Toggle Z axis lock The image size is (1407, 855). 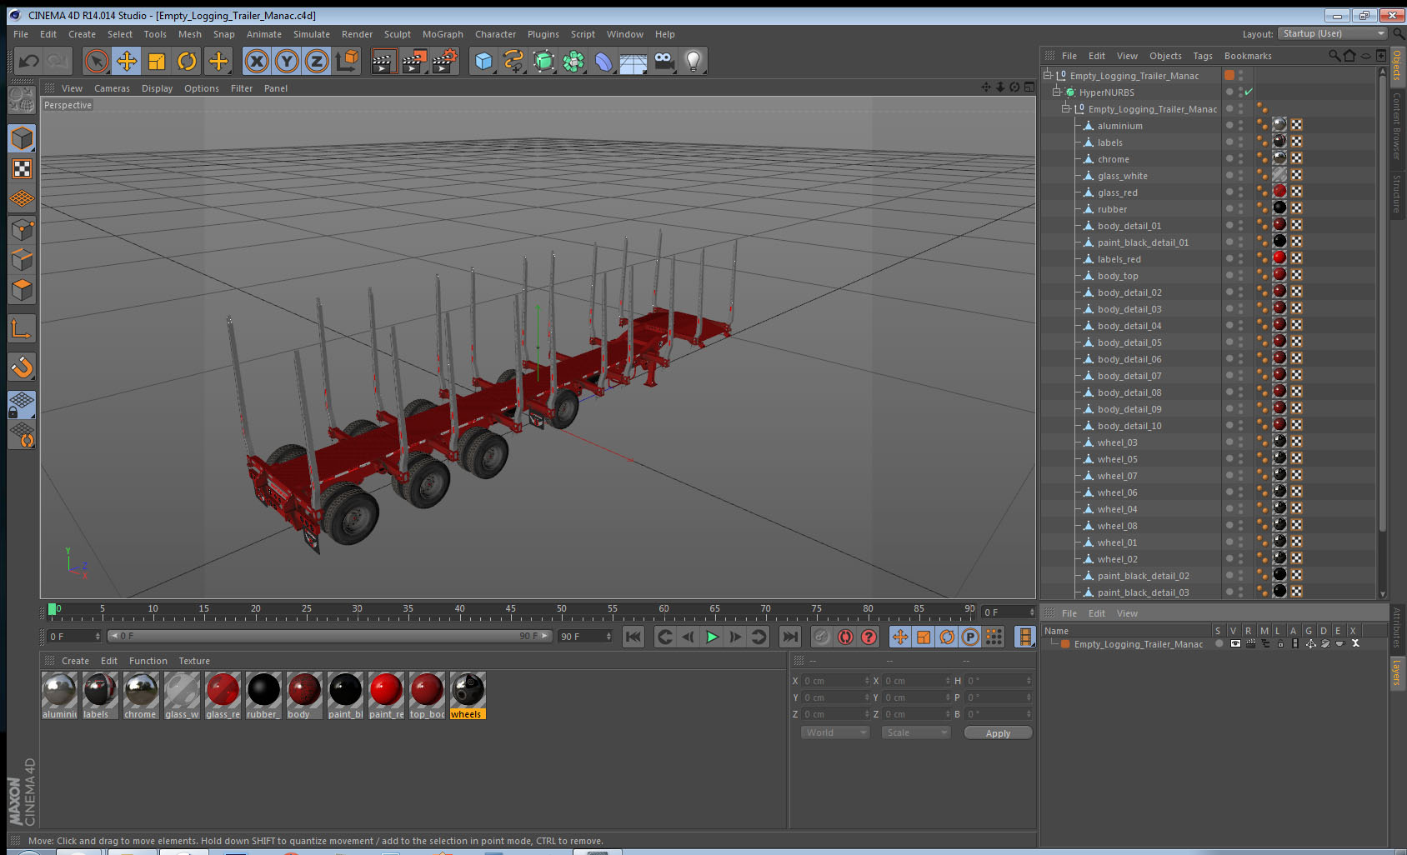pyautogui.click(x=317, y=61)
